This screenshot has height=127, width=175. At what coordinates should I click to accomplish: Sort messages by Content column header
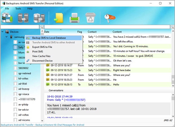(117, 32)
